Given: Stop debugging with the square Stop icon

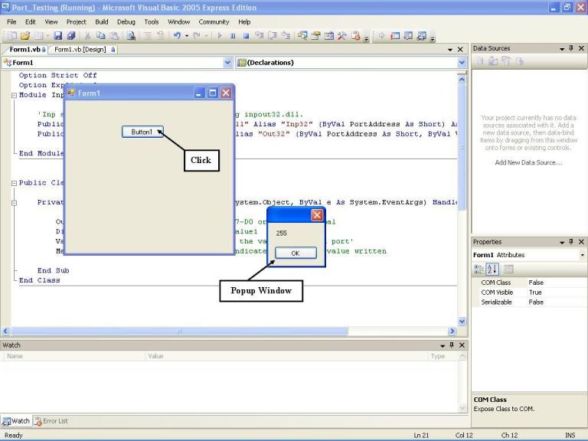Looking at the screenshot, I should click(246, 36).
